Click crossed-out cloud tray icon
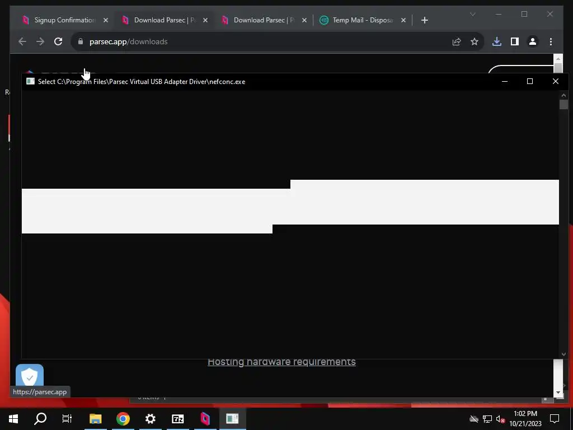 474,419
